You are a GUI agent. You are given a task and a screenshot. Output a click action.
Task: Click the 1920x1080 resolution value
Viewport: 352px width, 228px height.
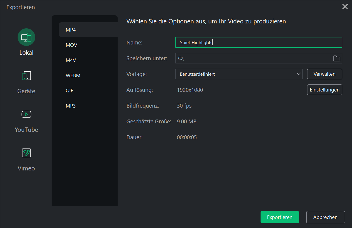[x=190, y=90]
